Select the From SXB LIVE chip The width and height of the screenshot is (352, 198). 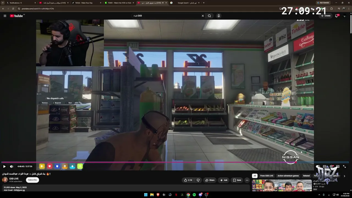267,176
